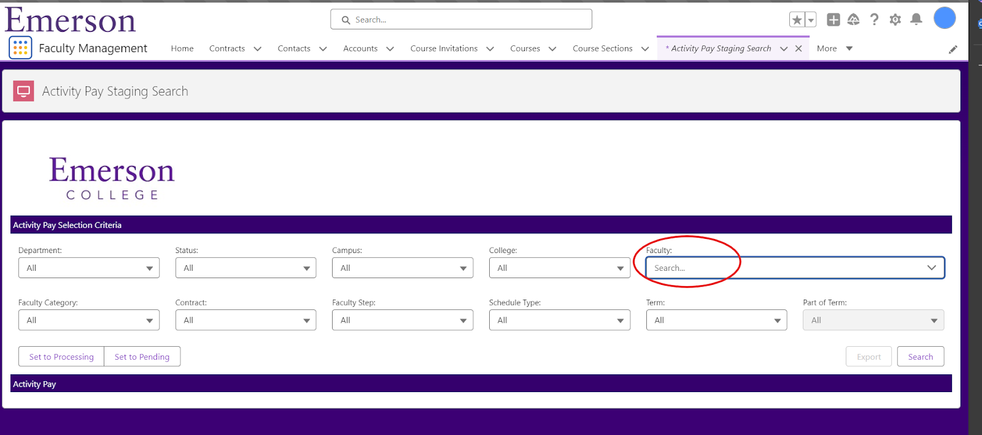Image resolution: width=982 pixels, height=435 pixels.
Task: Open the Courses tab
Action: pyautogui.click(x=525, y=48)
